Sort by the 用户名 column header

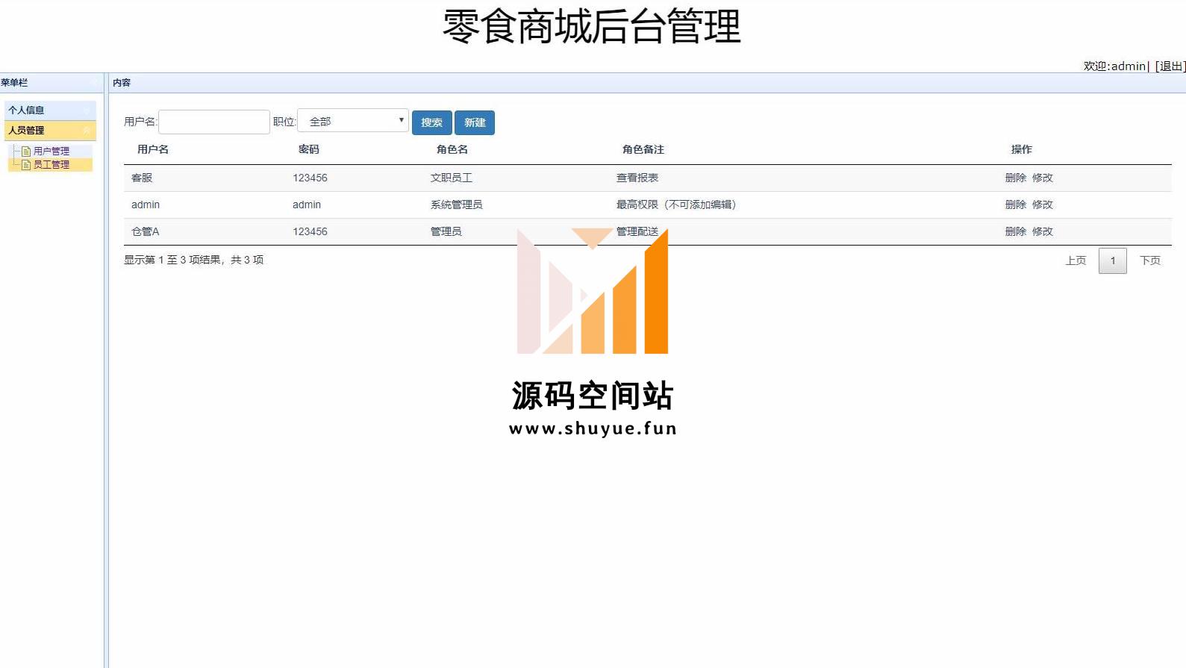click(153, 149)
